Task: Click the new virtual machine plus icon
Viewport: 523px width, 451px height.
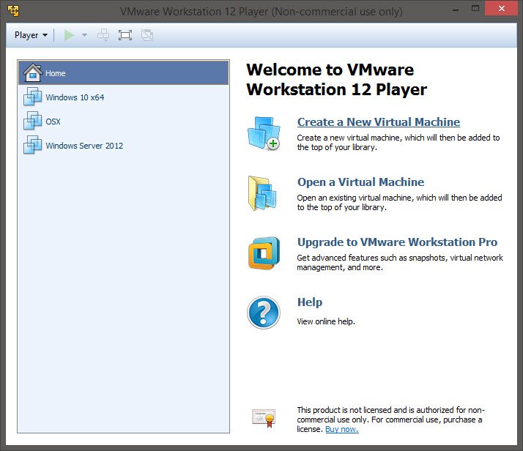Action: coord(264,133)
